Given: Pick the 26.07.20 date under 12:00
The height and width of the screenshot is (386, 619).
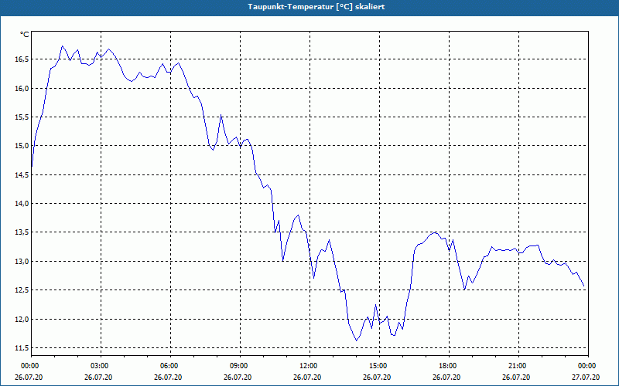Looking at the screenshot, I should click(307, 378).
